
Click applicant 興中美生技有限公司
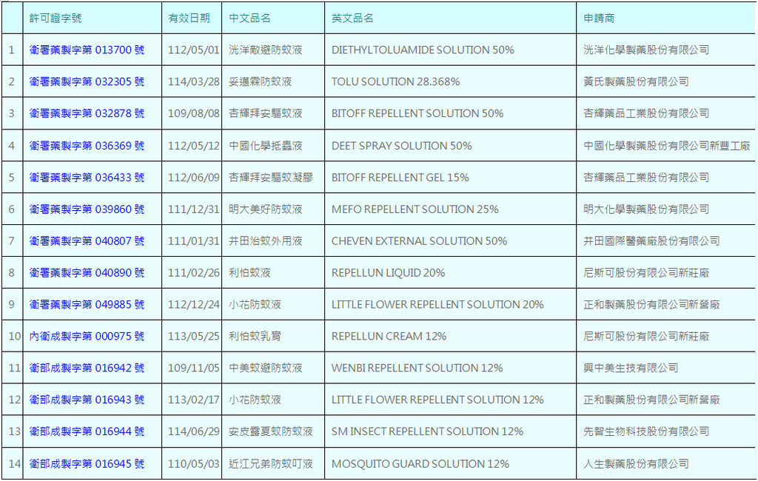coord(631,368)
